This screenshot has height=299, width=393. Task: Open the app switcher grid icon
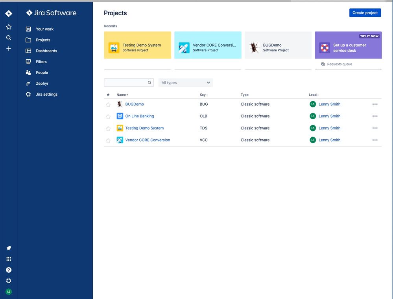(x=9, y=259)
